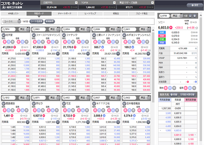Switch to the 4本値リスト tab

(13, 14)
